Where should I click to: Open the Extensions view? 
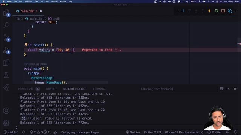coord(6,63)
